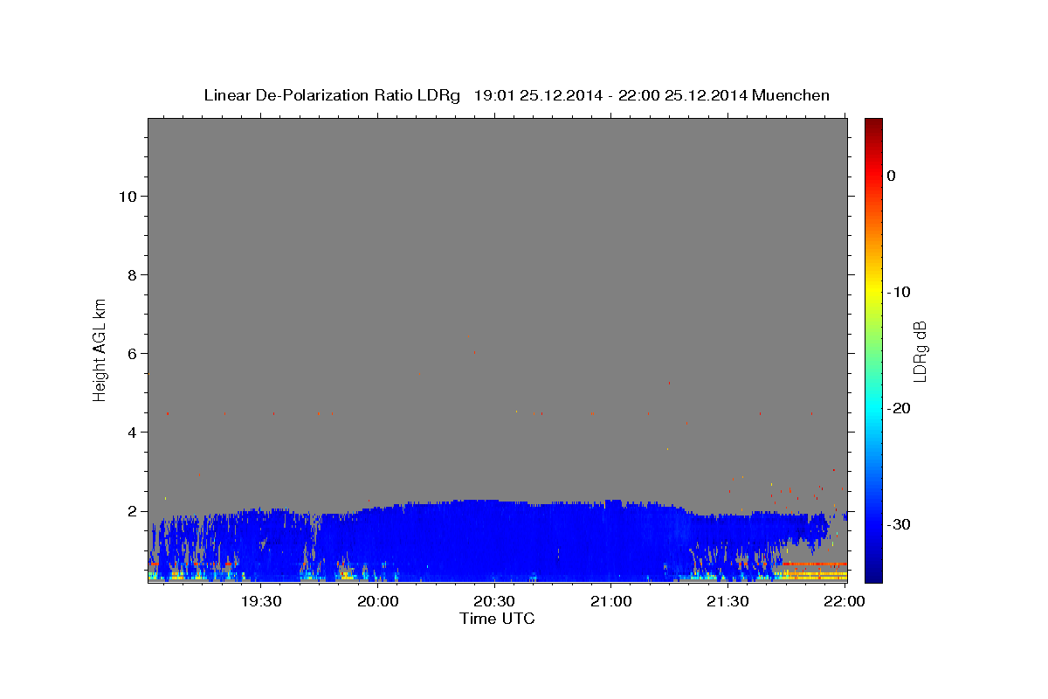Click the plot title 'Linear De-Polarization Ratio LDRg'
The height and width of the screenshot is (699, 1048).
(x=331, y=95)
